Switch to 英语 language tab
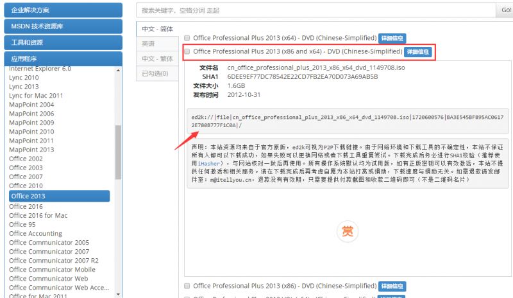Image resolution: width=513 pixels, height=298 pixels. tap(157, 44)
